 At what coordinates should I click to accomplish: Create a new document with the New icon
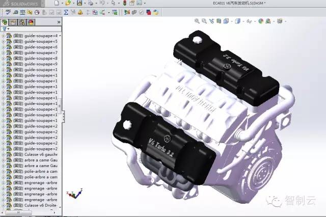[57, 3]
